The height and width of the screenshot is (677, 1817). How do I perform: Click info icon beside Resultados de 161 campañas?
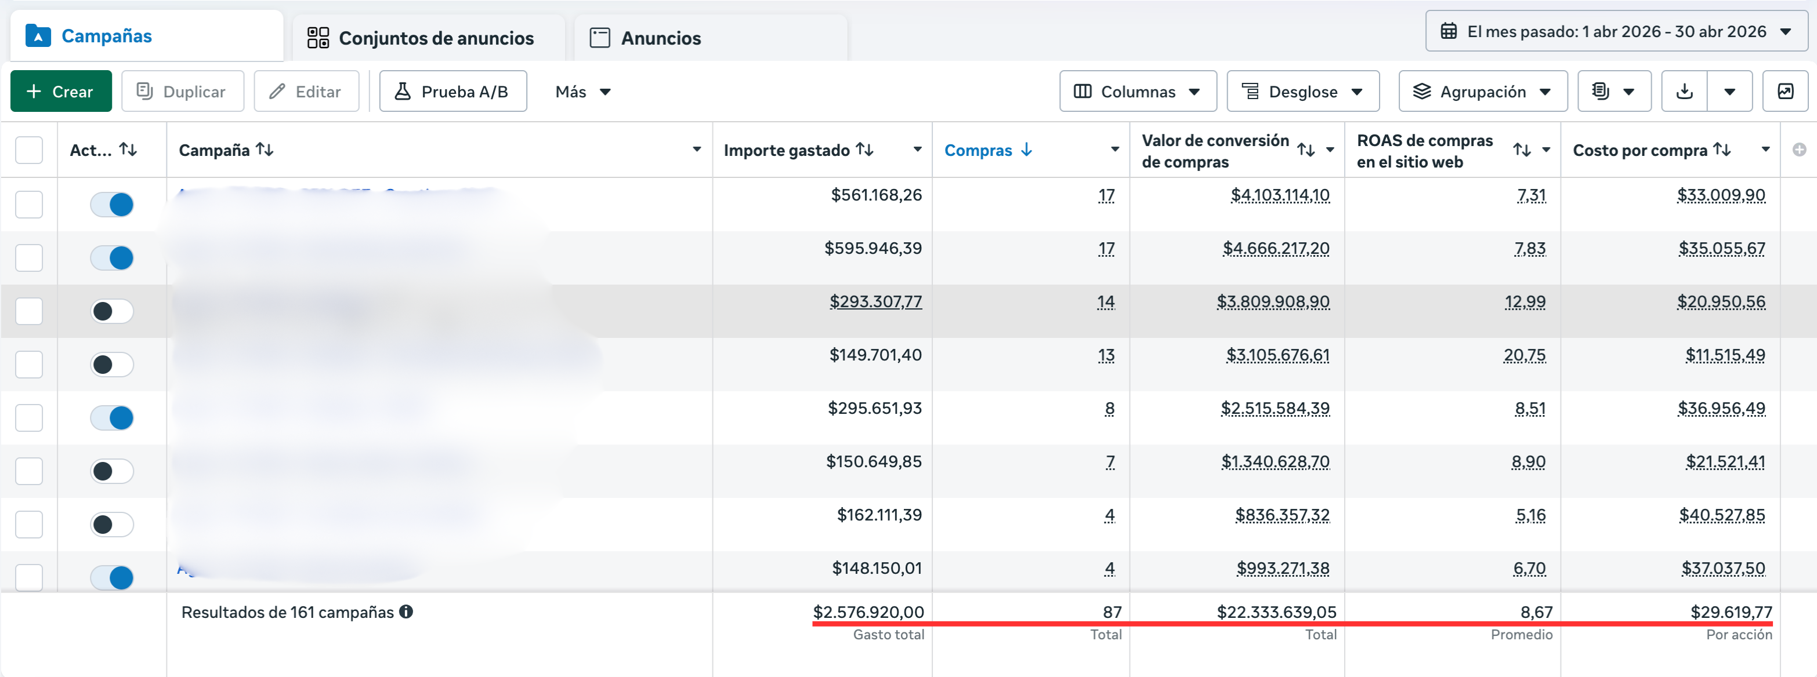tap(406, 612)
